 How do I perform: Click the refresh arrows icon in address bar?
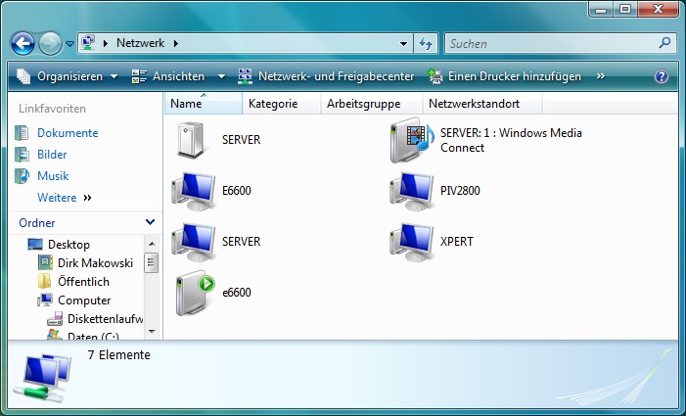point(426,44)
